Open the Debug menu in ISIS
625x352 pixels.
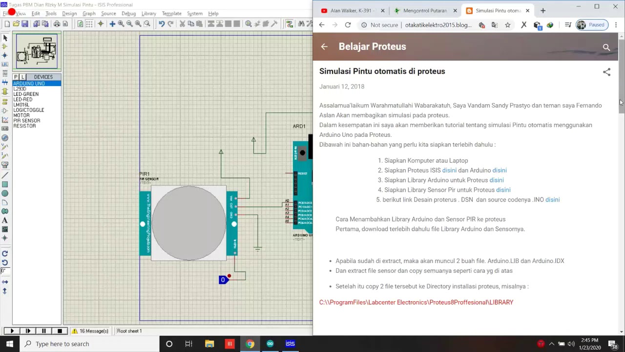[x=128, y=14]
